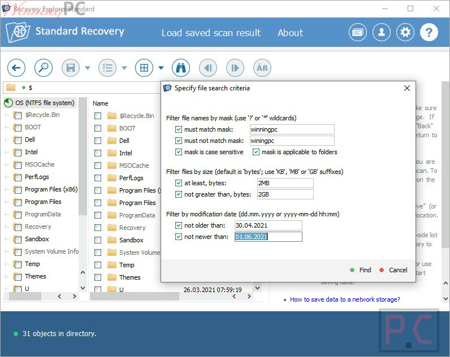Open the view mode dropdown arrow
450x357 pixels.
click(x=161, y=68)
